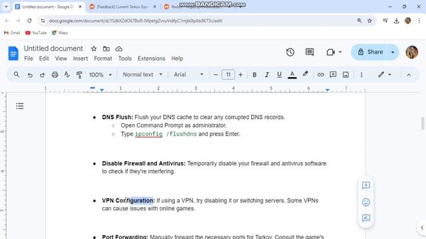Bookmark this page star icon
Screen dimensions: 426x239
click(369, 21)
